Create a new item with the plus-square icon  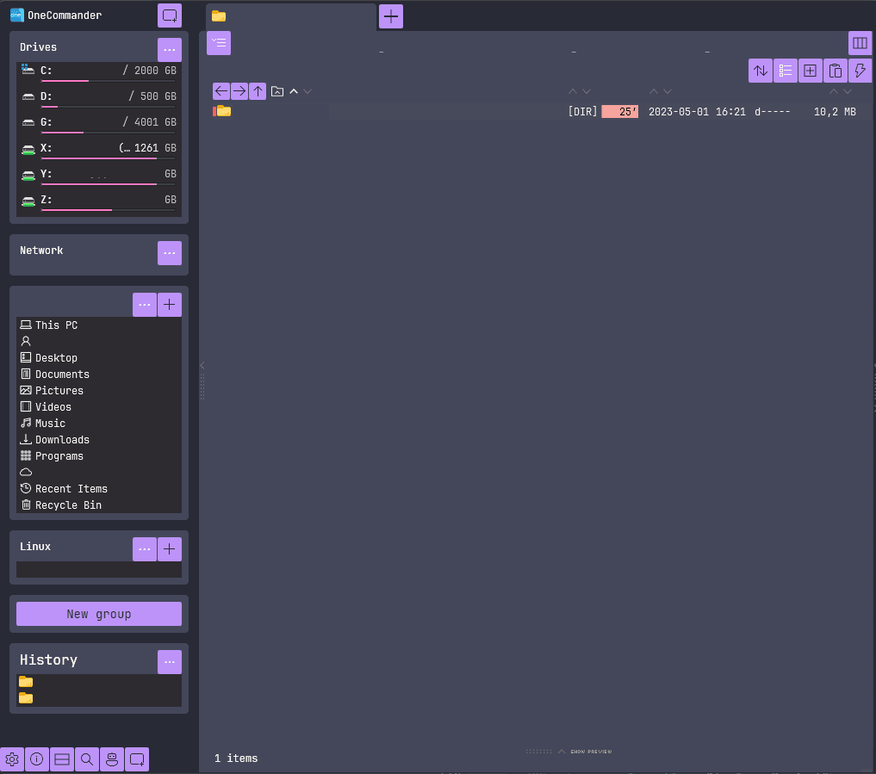tap(810, 70)
